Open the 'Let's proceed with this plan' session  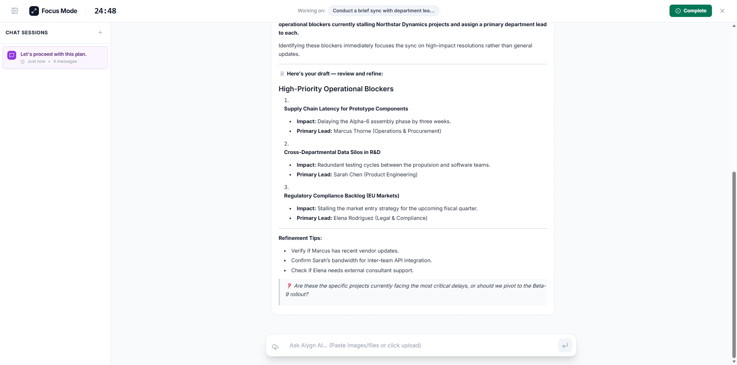click(55, 57)
